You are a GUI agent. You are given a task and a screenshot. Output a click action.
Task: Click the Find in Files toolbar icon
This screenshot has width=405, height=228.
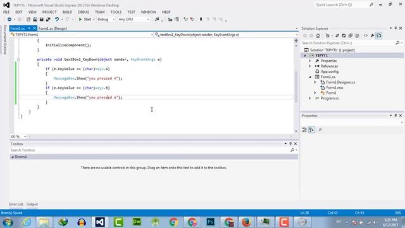(x=157, y=20)
